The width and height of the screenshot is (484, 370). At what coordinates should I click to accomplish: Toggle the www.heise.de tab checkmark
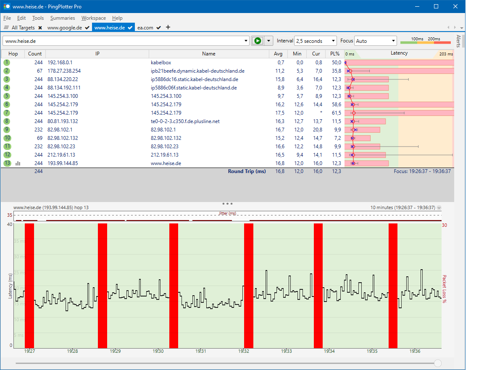click(x=130, y=27)
